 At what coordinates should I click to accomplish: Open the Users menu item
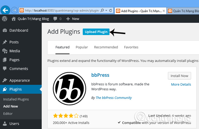tap(14, 124)
